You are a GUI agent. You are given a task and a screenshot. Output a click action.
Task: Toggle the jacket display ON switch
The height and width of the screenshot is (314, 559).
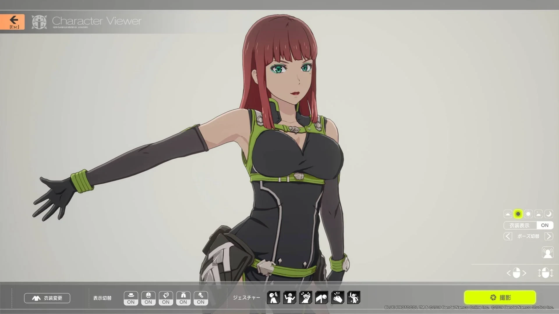tap(148, 298)
